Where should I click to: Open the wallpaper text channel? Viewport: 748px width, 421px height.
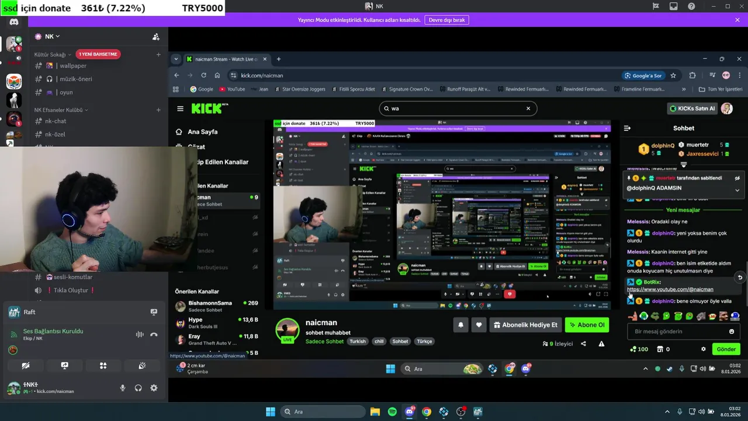pos(73,66)
